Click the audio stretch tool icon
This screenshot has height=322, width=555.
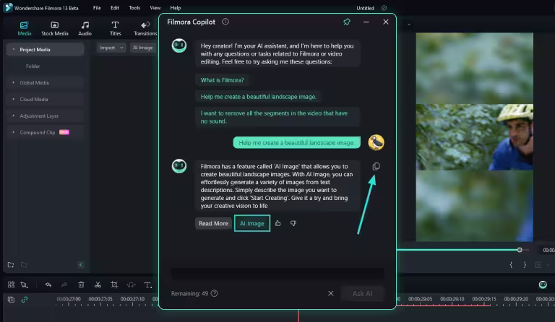pyautogui.click(x=131, y=284)
